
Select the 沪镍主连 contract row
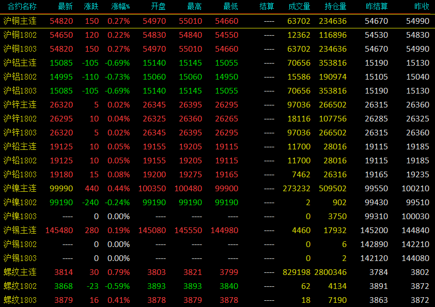coord(218,189)
